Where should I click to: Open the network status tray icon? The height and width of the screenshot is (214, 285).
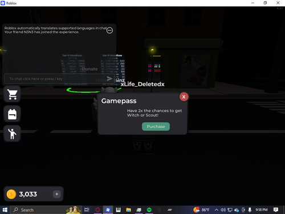tap(230, 210)
